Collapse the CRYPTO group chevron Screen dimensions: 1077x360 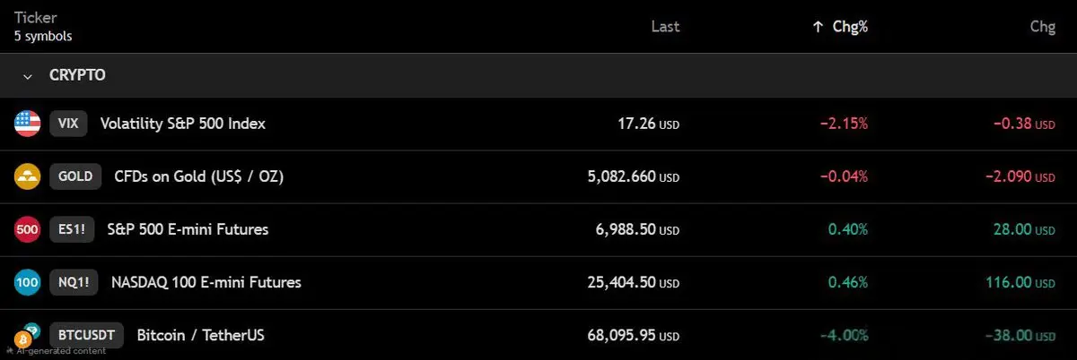click(28, 76)
